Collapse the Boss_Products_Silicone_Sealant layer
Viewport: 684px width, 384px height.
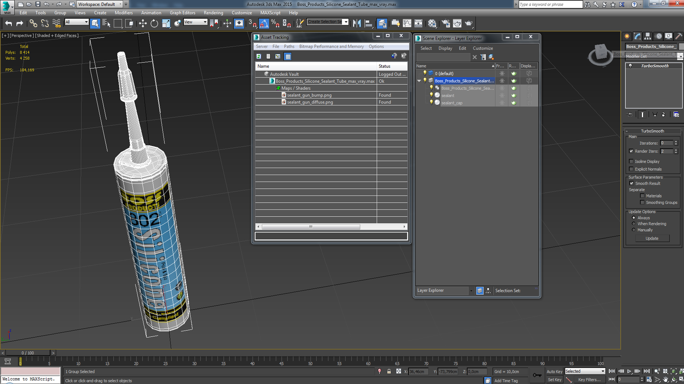(419, 81)
